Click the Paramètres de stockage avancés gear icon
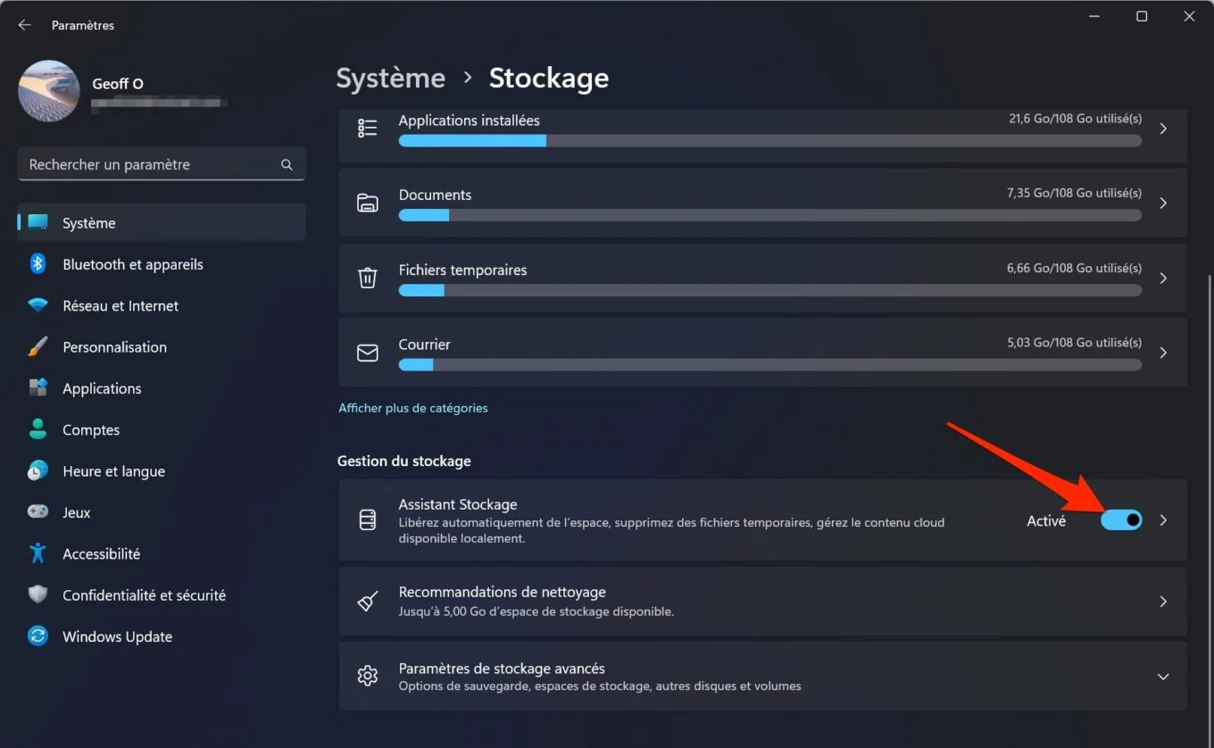 tap(368, 676)
